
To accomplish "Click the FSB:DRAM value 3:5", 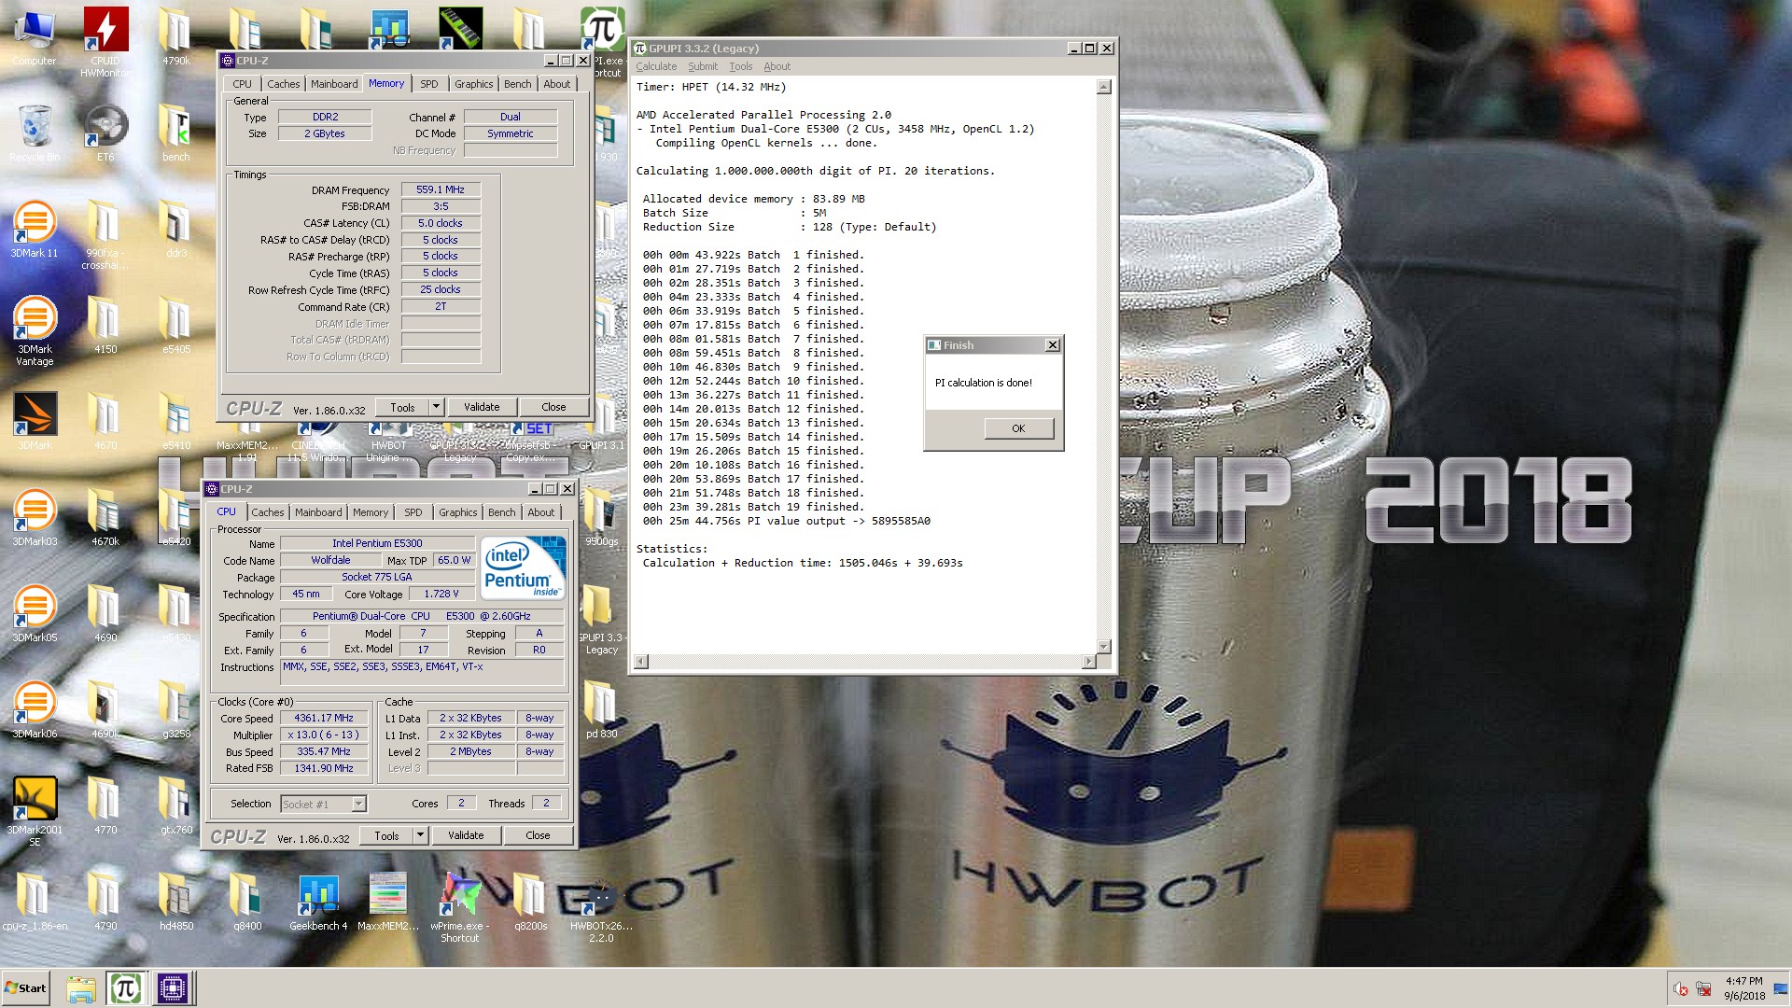I will (441, 206).
